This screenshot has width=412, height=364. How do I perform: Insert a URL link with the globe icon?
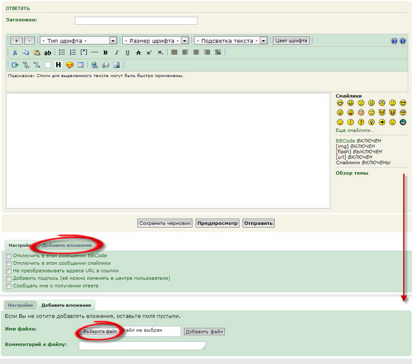94,65
